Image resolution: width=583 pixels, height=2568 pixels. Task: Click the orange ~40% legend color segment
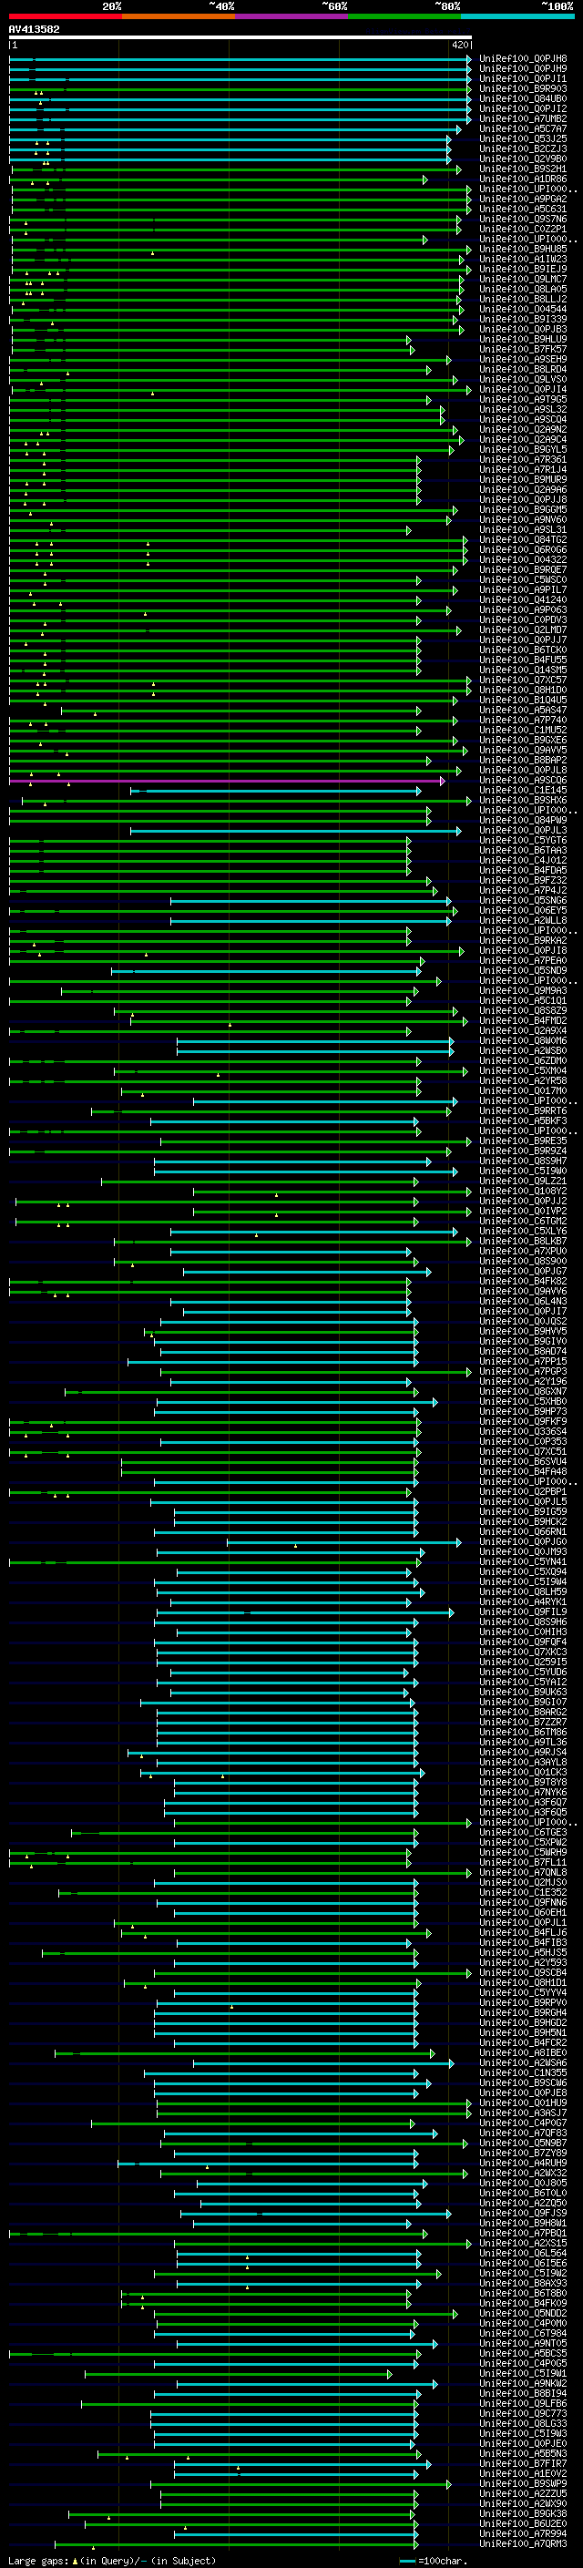(179, 16)
